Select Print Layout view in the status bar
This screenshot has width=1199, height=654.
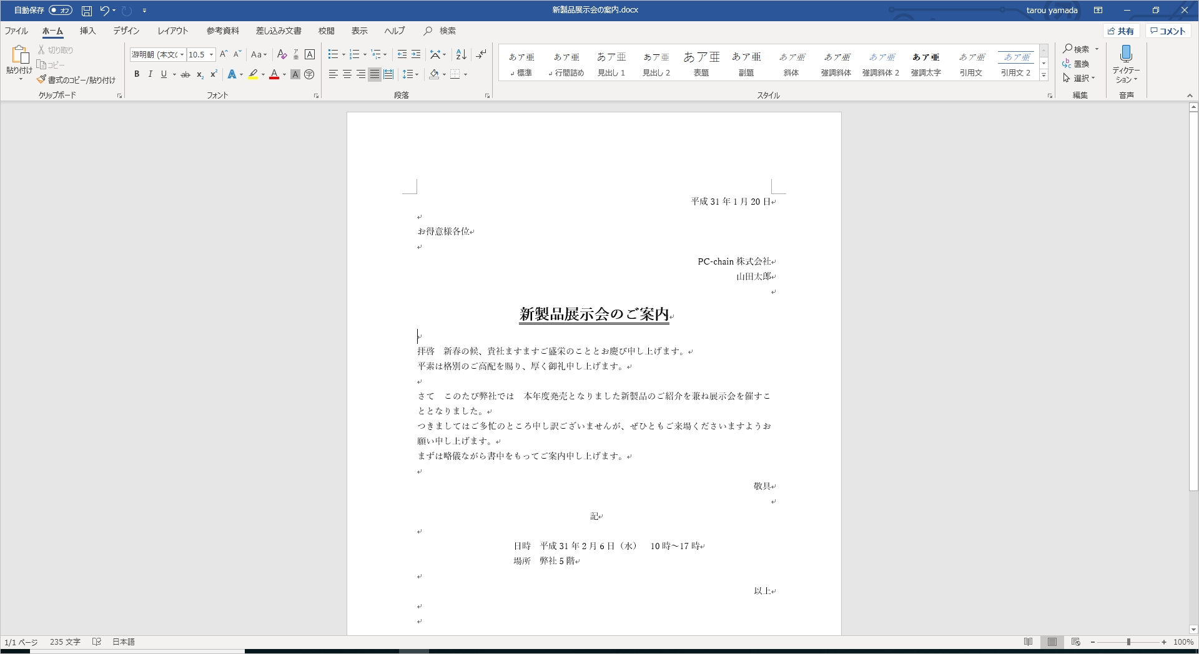point(1052,642)
